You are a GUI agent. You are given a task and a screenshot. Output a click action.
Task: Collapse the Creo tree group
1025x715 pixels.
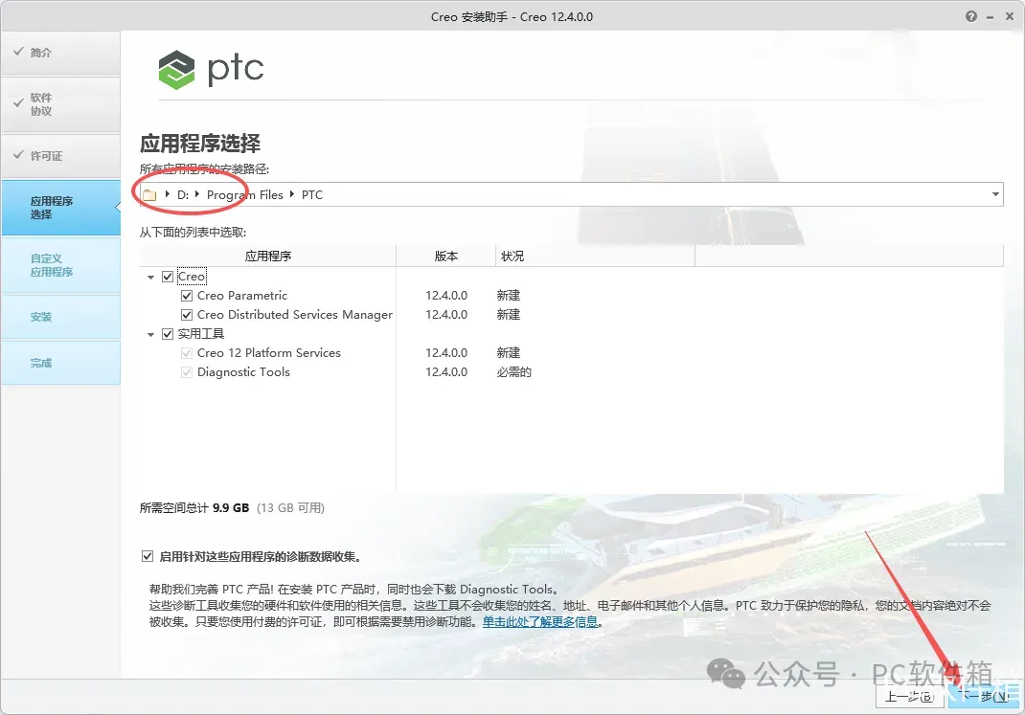[x=150, y=278]
